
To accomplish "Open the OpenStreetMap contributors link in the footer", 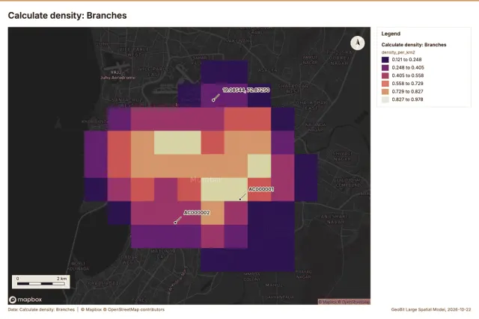I will coord(134,309).
